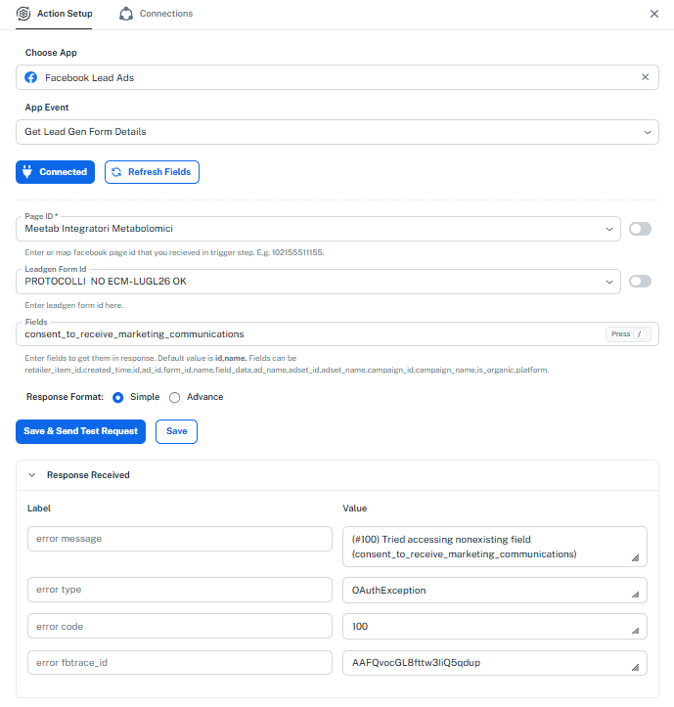Select the Advance response format radio
Image resolution: width=674 pixels, height=707 pixels.
point(174,397)
